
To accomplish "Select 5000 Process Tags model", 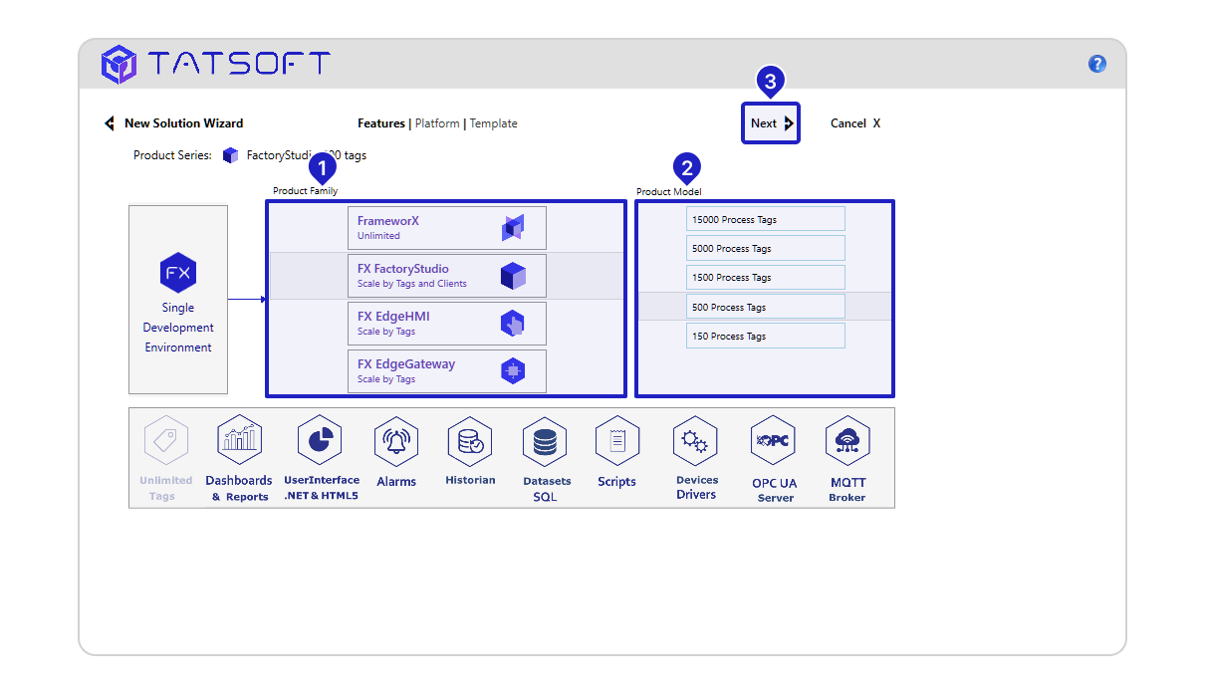I will (x=765, y=248).
